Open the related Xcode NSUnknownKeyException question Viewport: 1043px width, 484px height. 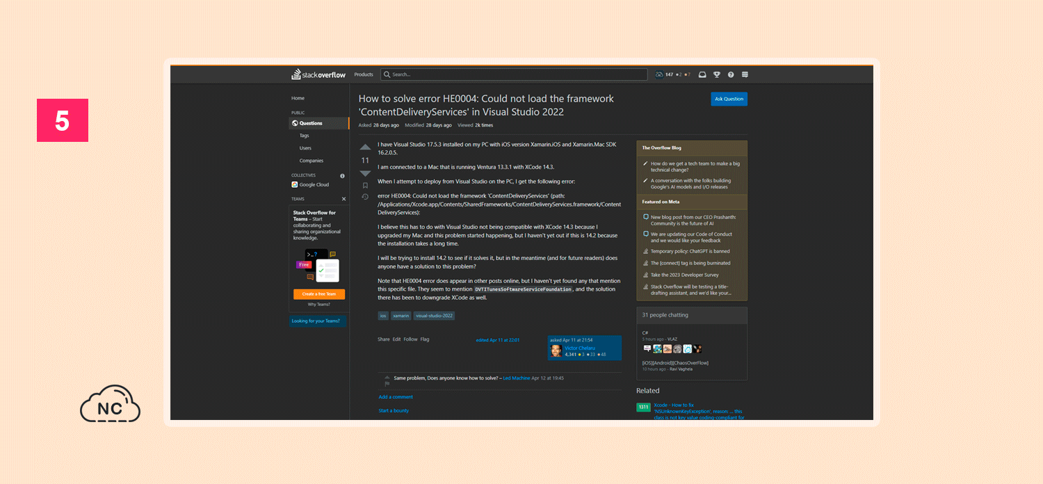(x=699, y=411)
